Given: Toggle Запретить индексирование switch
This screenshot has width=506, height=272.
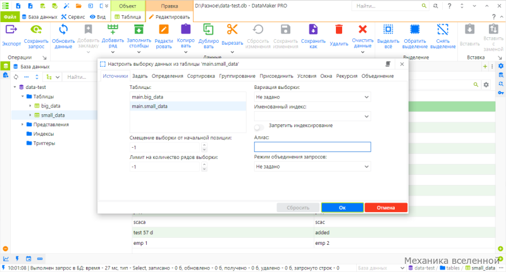Looking at the screenshot, I should click(259, 127).
